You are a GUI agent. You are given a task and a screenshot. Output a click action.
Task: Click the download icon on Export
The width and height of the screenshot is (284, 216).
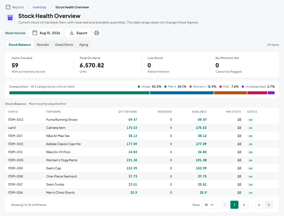tap(72, 33)
